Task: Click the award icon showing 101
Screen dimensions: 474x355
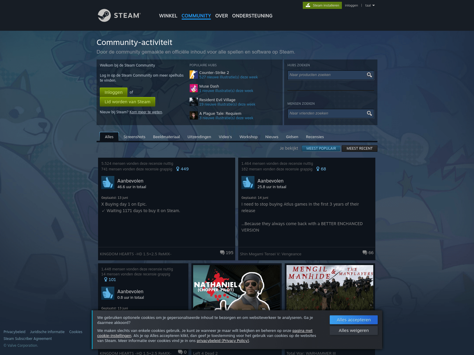Action: (x=105, y=280)
